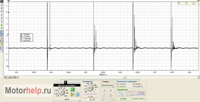This screenshot has width=200, height=102.
Task: Turn the Развертка sample-rate knob
Action: (x=90, y=88)
